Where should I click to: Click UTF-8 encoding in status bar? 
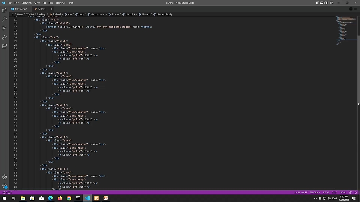326,192
